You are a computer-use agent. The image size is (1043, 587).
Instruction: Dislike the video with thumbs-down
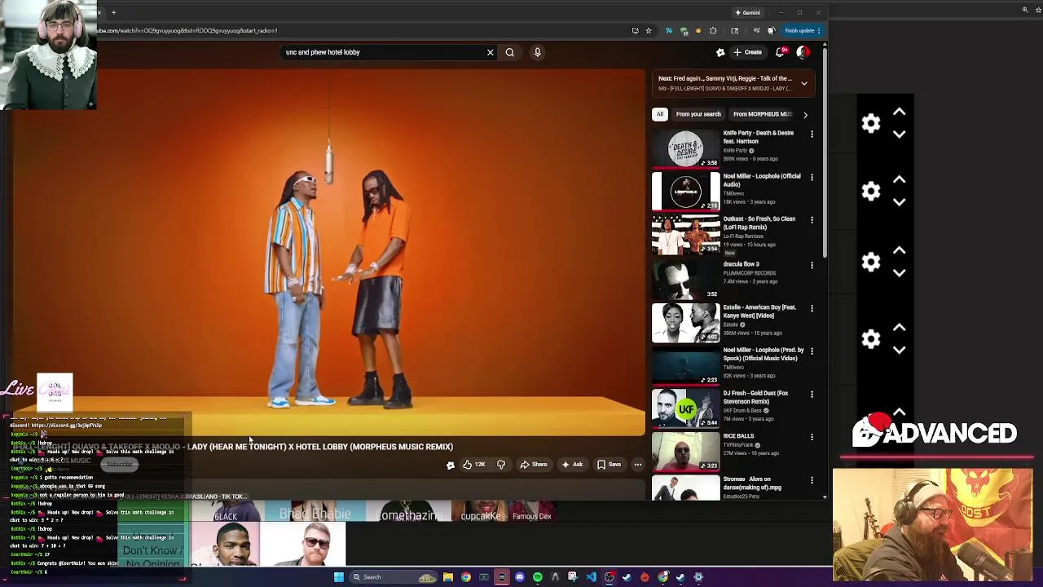[501, 465]
